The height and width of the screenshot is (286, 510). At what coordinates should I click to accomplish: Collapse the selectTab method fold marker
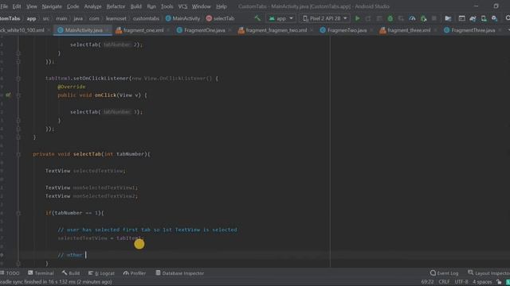18,154
